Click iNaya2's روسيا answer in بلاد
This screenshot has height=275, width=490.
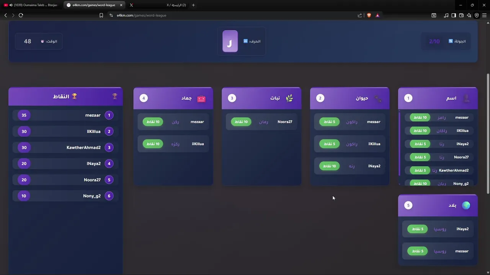click(x=440, y=229)
